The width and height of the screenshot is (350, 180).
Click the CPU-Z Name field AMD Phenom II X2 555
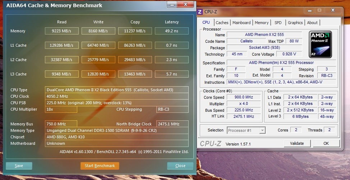tap(264, 34)
